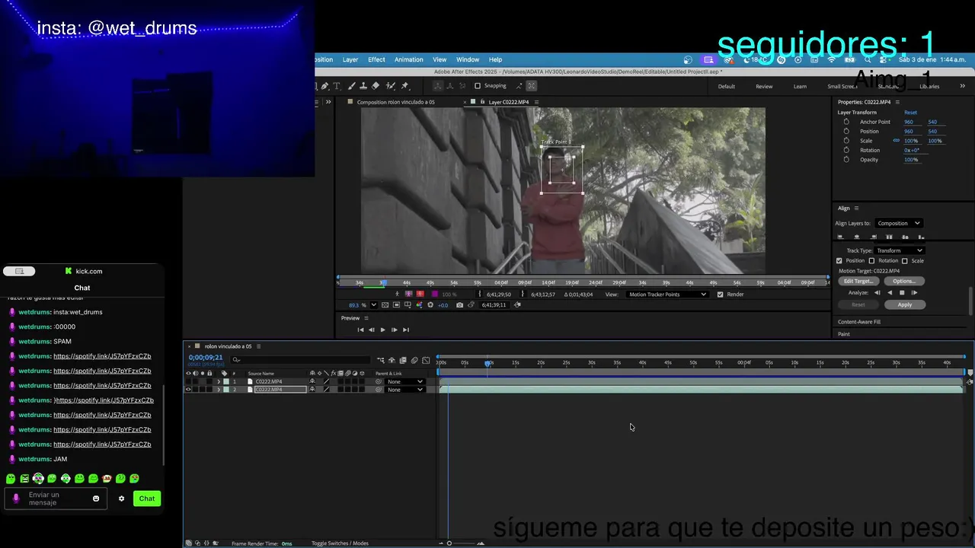Viewport: 975px width, 548px height.
Task: Enable tracker Rotation checkbox
Action: pyautogui.click(x=871, y=261)
